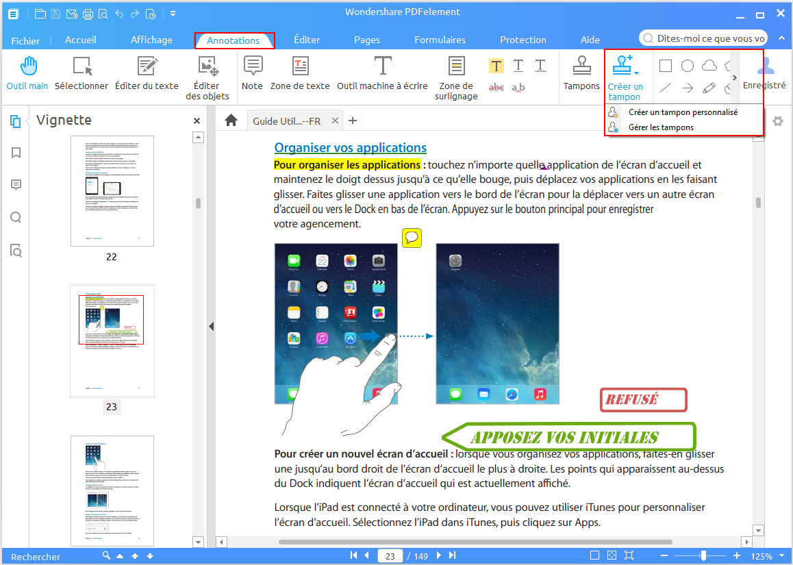Go to the first page
The width and height of the screenshot is (793, 565).
(x=353, y=555)
